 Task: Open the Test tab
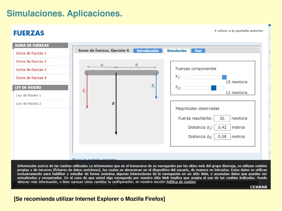click(198, 51)
